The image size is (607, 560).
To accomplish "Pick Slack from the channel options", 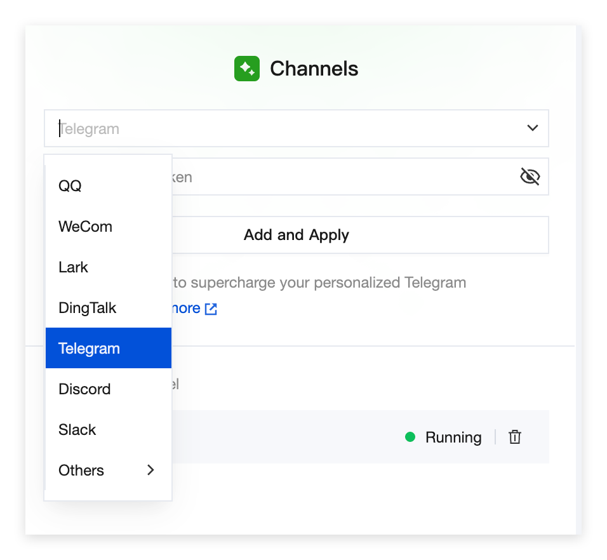I will [77, 430].
